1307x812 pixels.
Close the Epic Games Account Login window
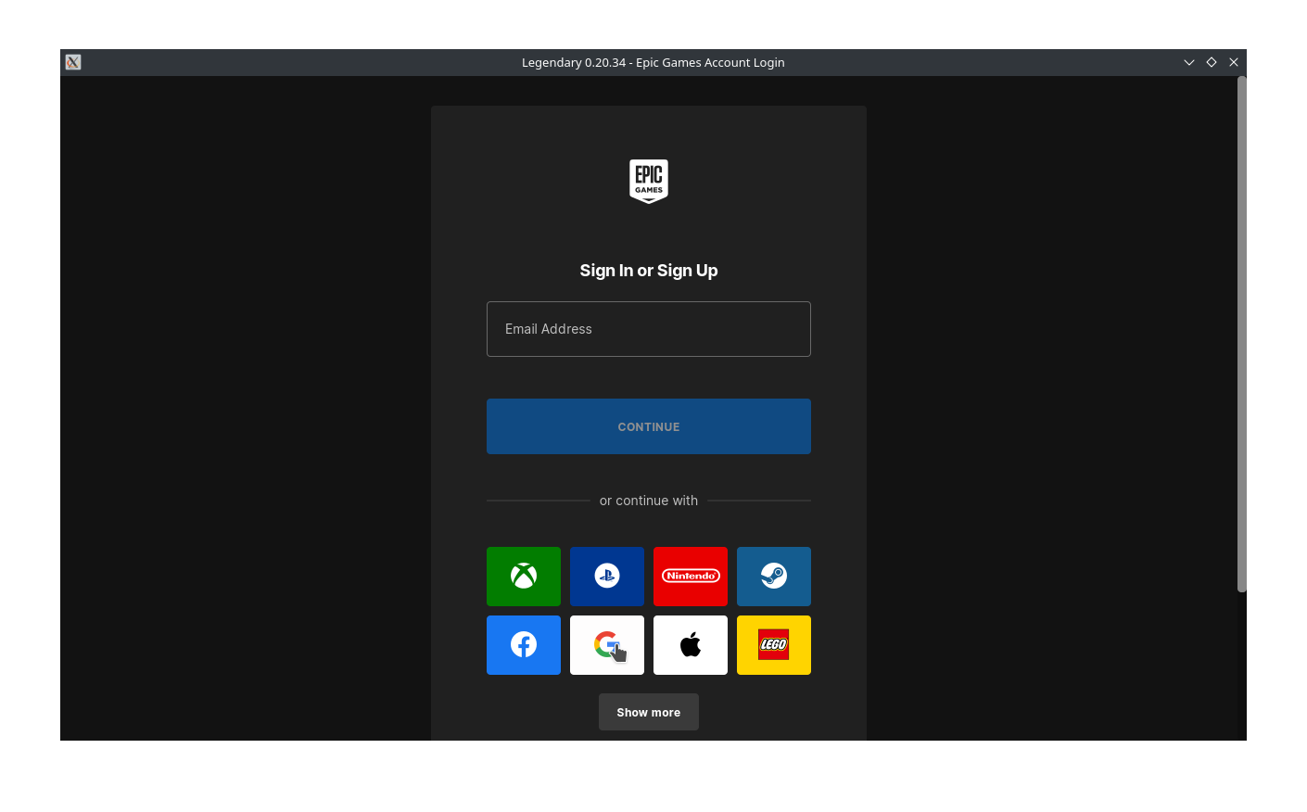click(x=1234, y=62)
